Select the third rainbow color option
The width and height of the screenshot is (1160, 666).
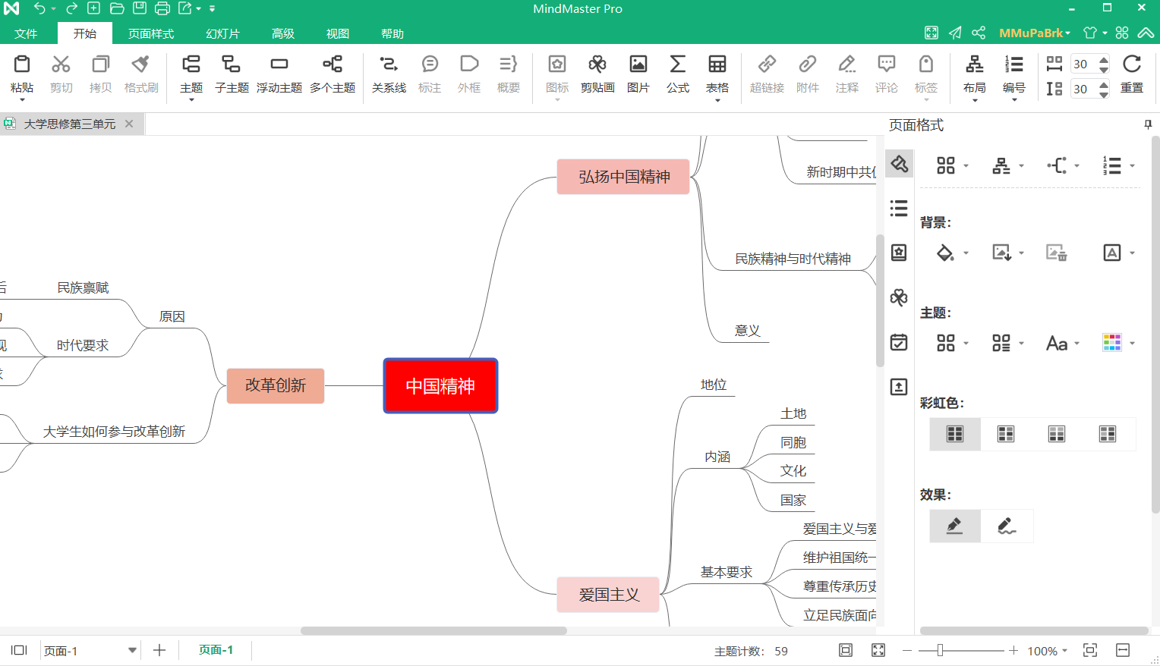[1057, 434]
